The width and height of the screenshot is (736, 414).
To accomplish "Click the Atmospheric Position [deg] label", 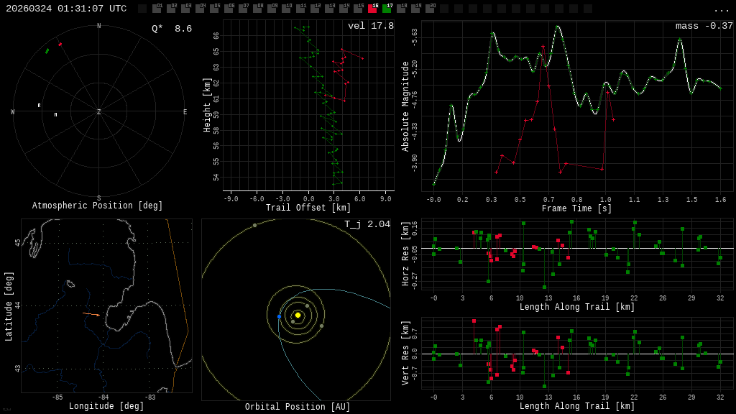I will tap(97, 206).
